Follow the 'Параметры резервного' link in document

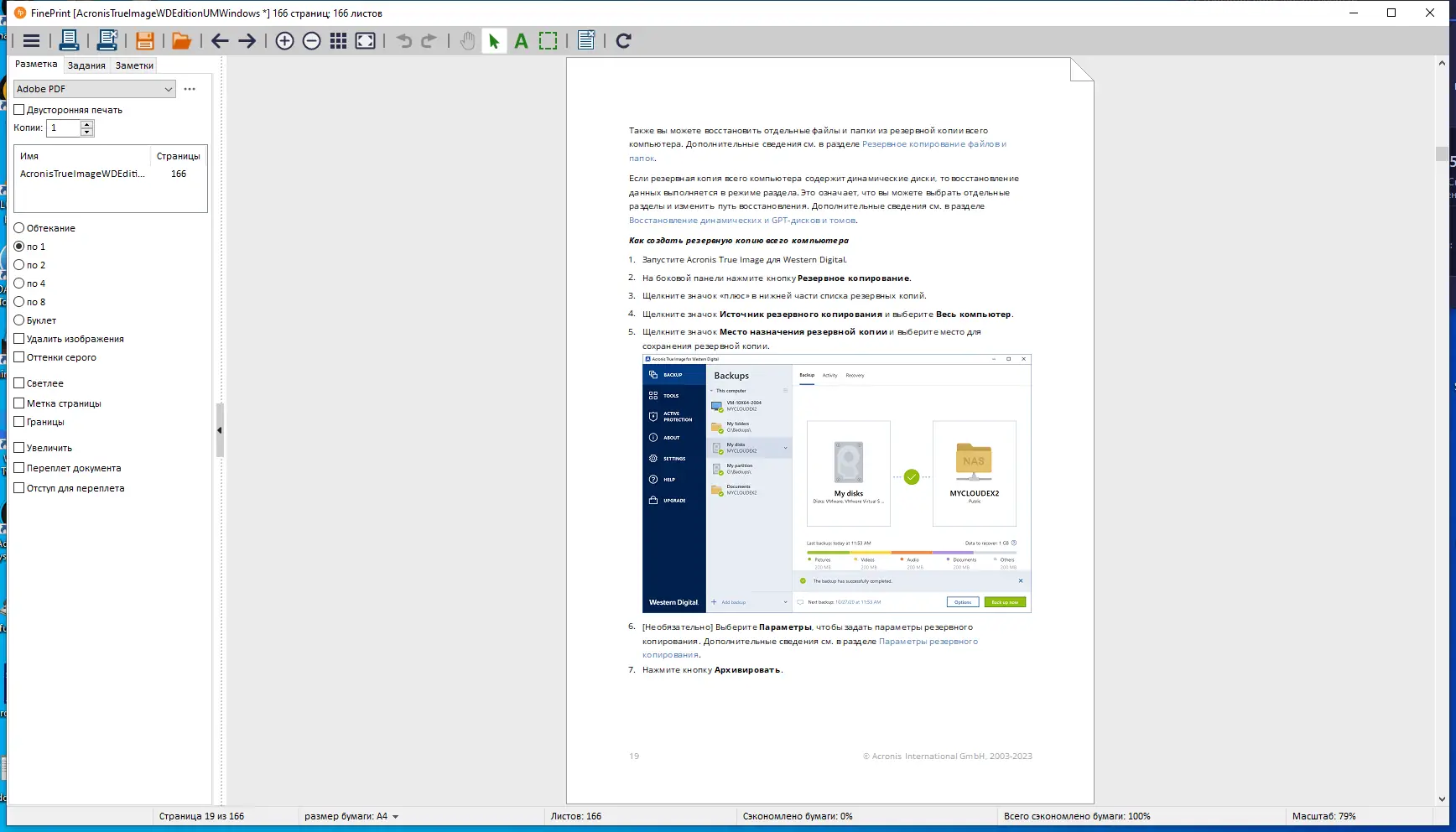coord(928,642)
